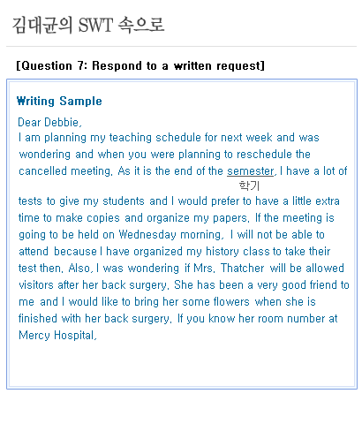Click the name Thatcher in the letter
362x424 pixels.
(x=243, y=269)
